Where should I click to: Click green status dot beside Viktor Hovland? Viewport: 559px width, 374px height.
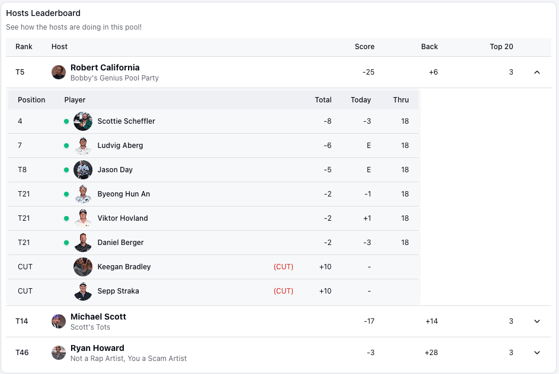[x=66, y=218]
